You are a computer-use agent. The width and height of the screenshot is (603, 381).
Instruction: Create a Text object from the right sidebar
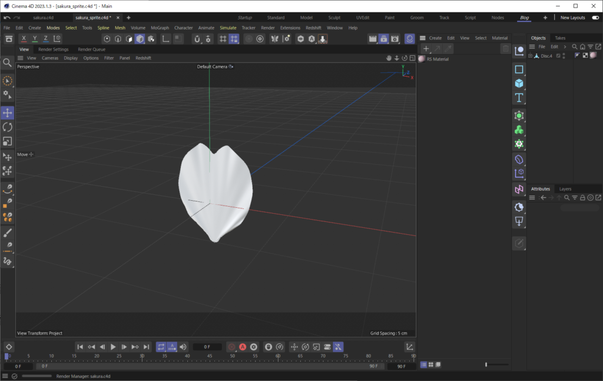coord(519,98)
